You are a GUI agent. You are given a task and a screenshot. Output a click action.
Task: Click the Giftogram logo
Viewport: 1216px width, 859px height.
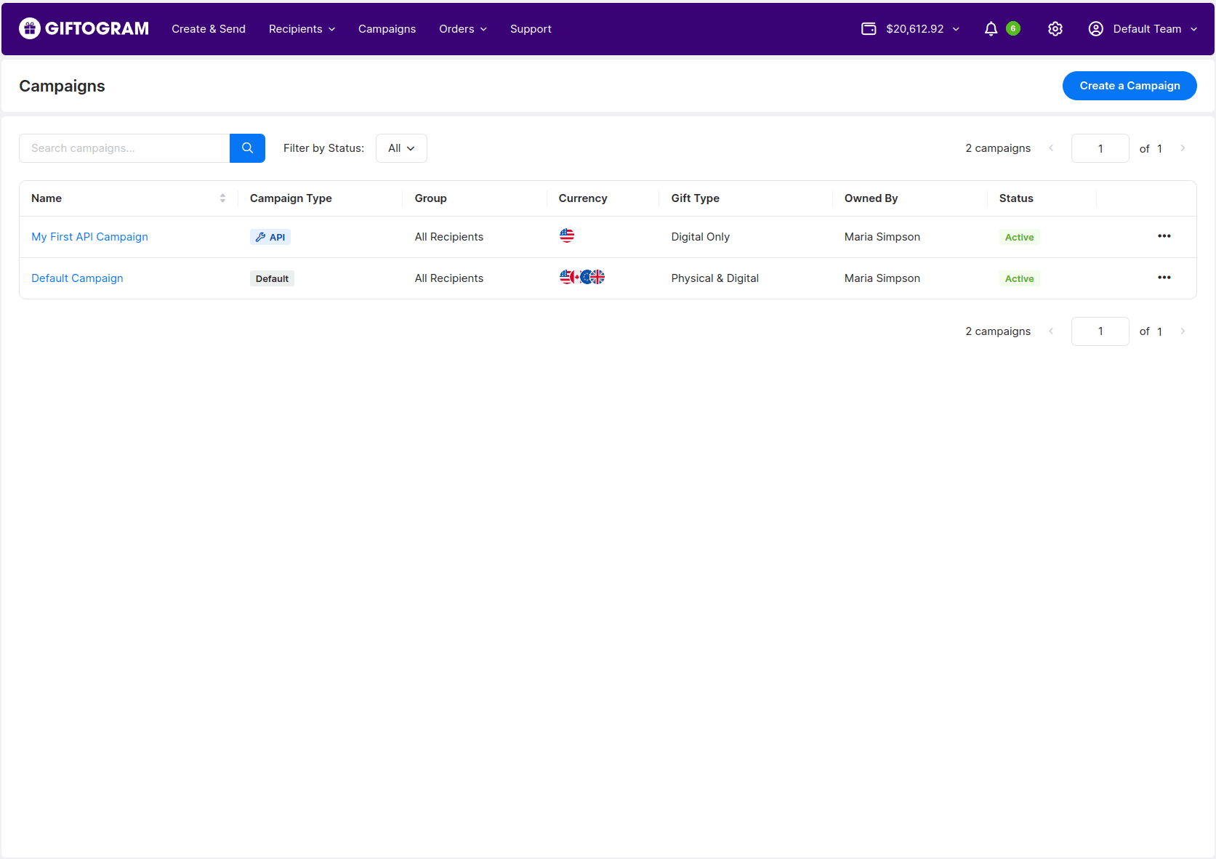(84, 28)
